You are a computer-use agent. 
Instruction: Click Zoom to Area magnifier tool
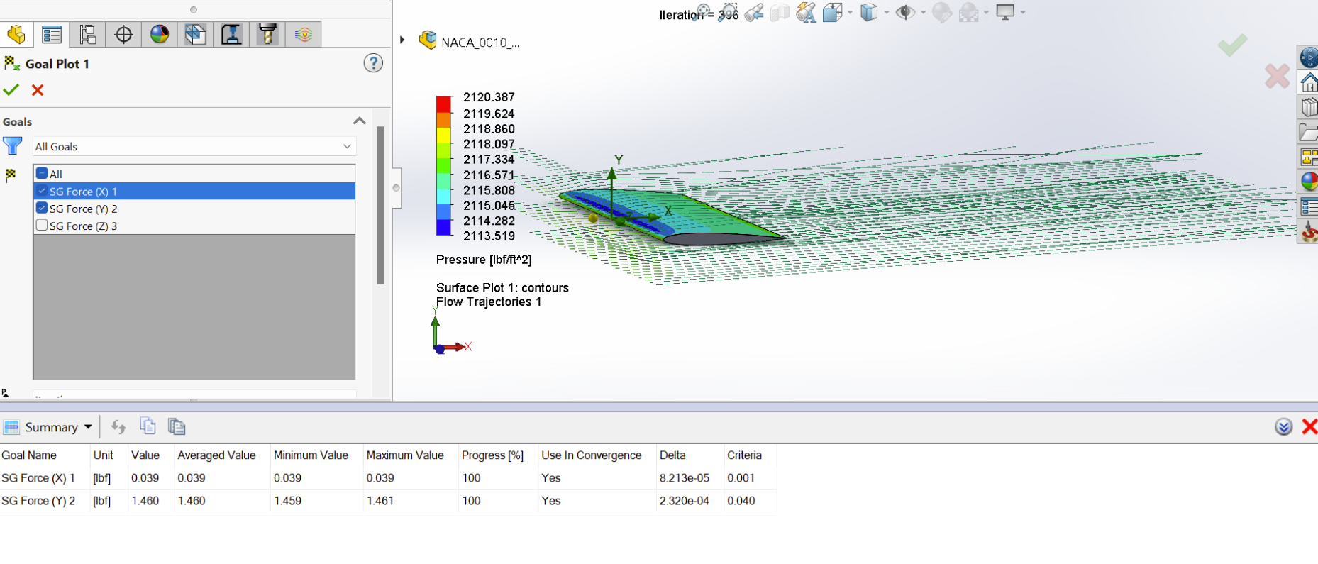click(729, 13)
